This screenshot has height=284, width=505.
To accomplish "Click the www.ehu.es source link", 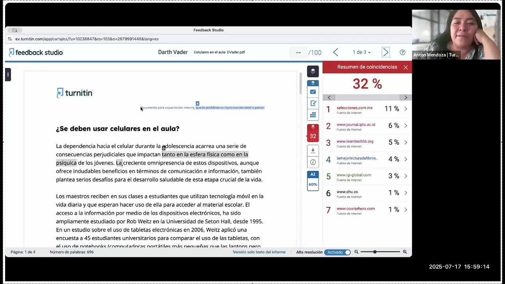I will click(347, 192).
